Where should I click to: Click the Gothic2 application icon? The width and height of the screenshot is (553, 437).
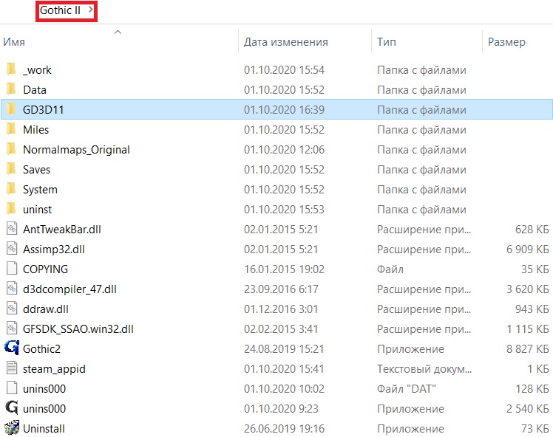[11, 348]
